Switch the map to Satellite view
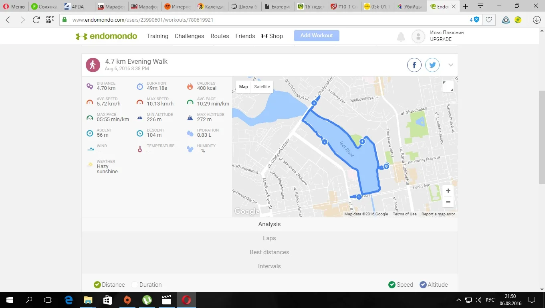Screen dimensions: 545x308 coord(262,87)
